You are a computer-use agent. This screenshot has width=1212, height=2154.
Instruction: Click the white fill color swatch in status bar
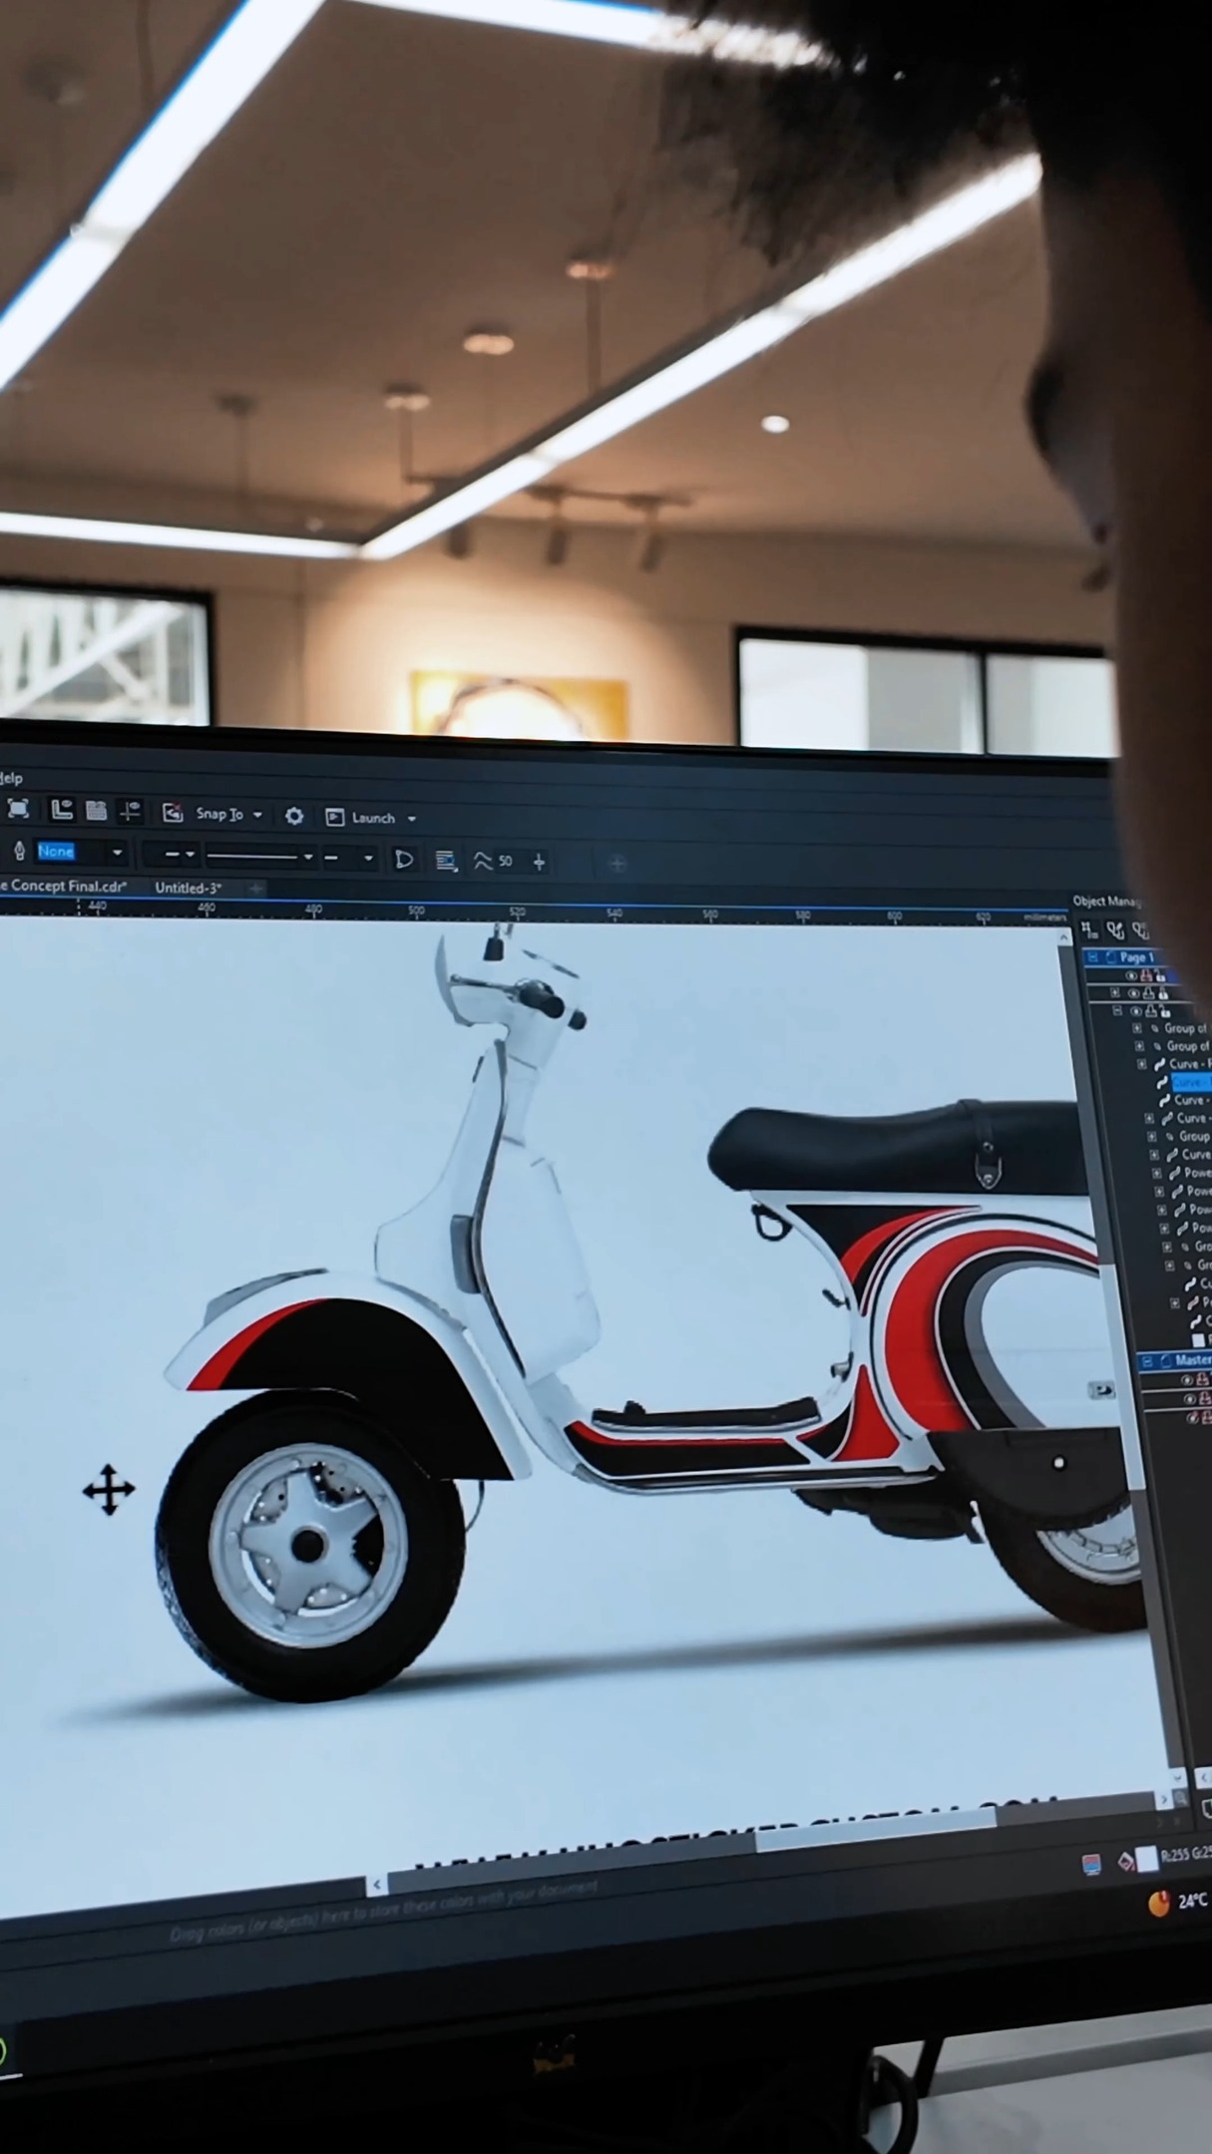[x=1147, y=1859]
